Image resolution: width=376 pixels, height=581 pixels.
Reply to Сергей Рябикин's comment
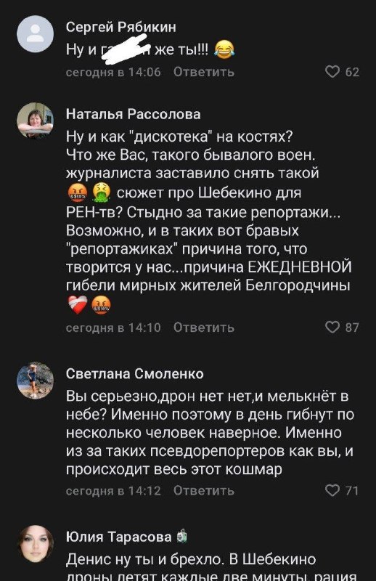click(204, 72)
